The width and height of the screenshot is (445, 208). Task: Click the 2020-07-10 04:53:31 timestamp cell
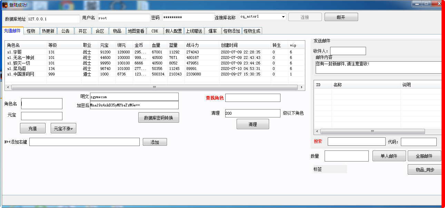(x=240, y=69)
